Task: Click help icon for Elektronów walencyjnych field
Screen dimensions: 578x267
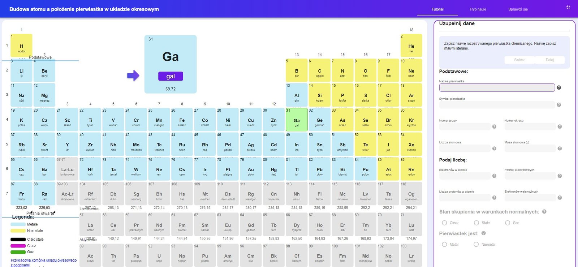Action: pos(560,198)
